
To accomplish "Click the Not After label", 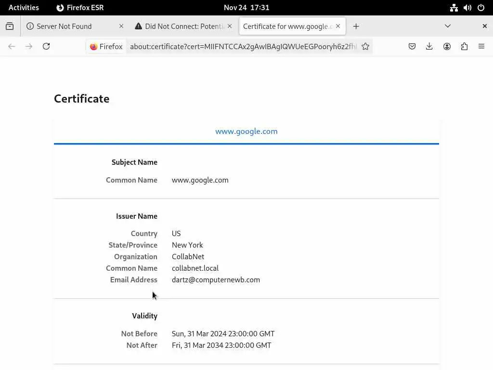I will [142, 345].
